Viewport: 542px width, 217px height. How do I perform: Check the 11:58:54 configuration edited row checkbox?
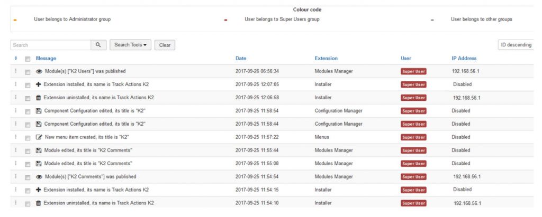click(28, 111)
